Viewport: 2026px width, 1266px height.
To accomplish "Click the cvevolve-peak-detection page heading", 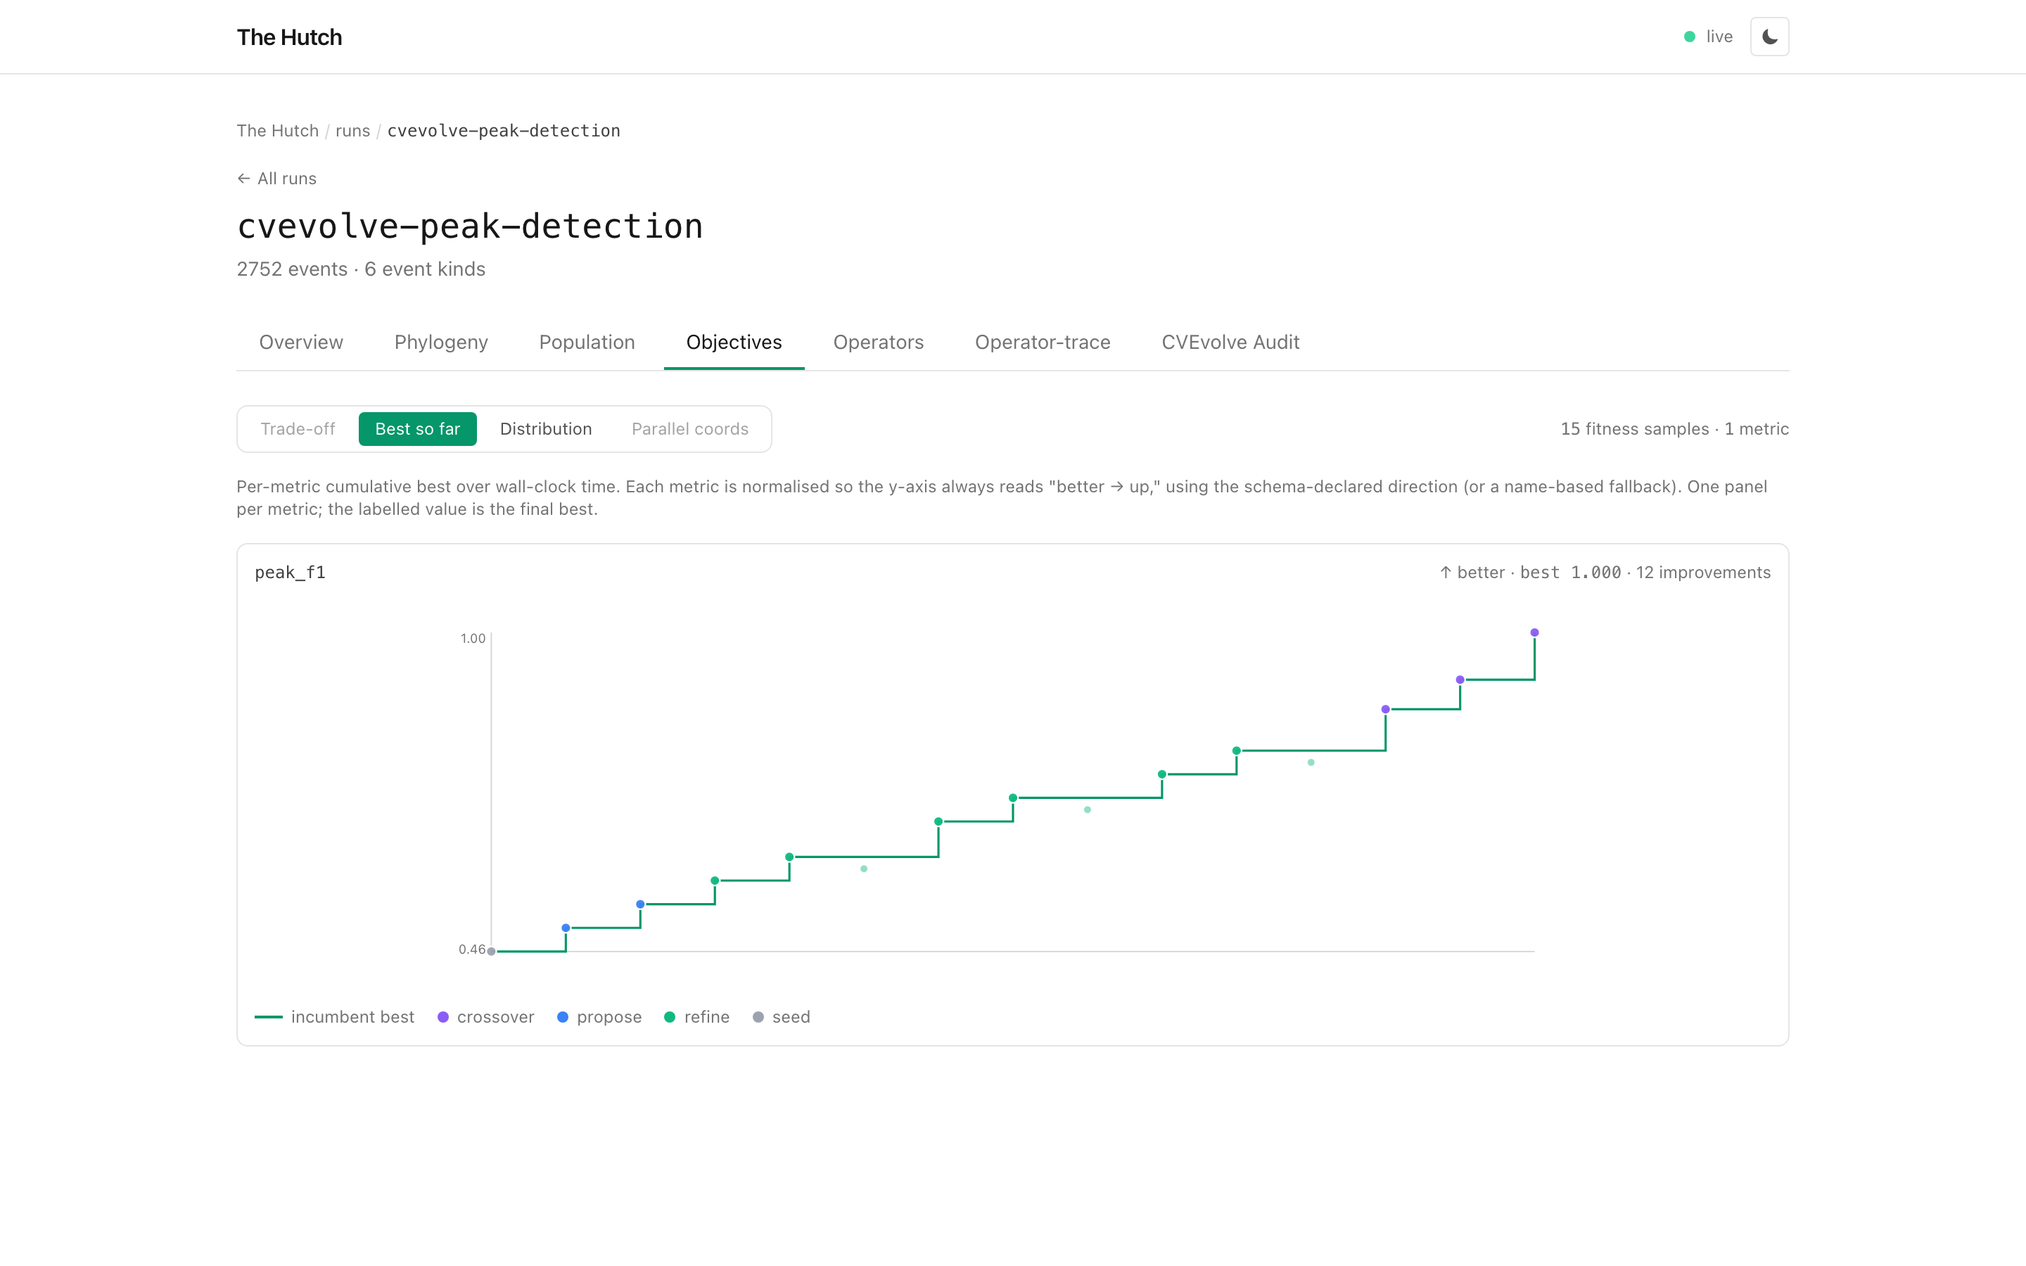I will (x=470, y=226).
